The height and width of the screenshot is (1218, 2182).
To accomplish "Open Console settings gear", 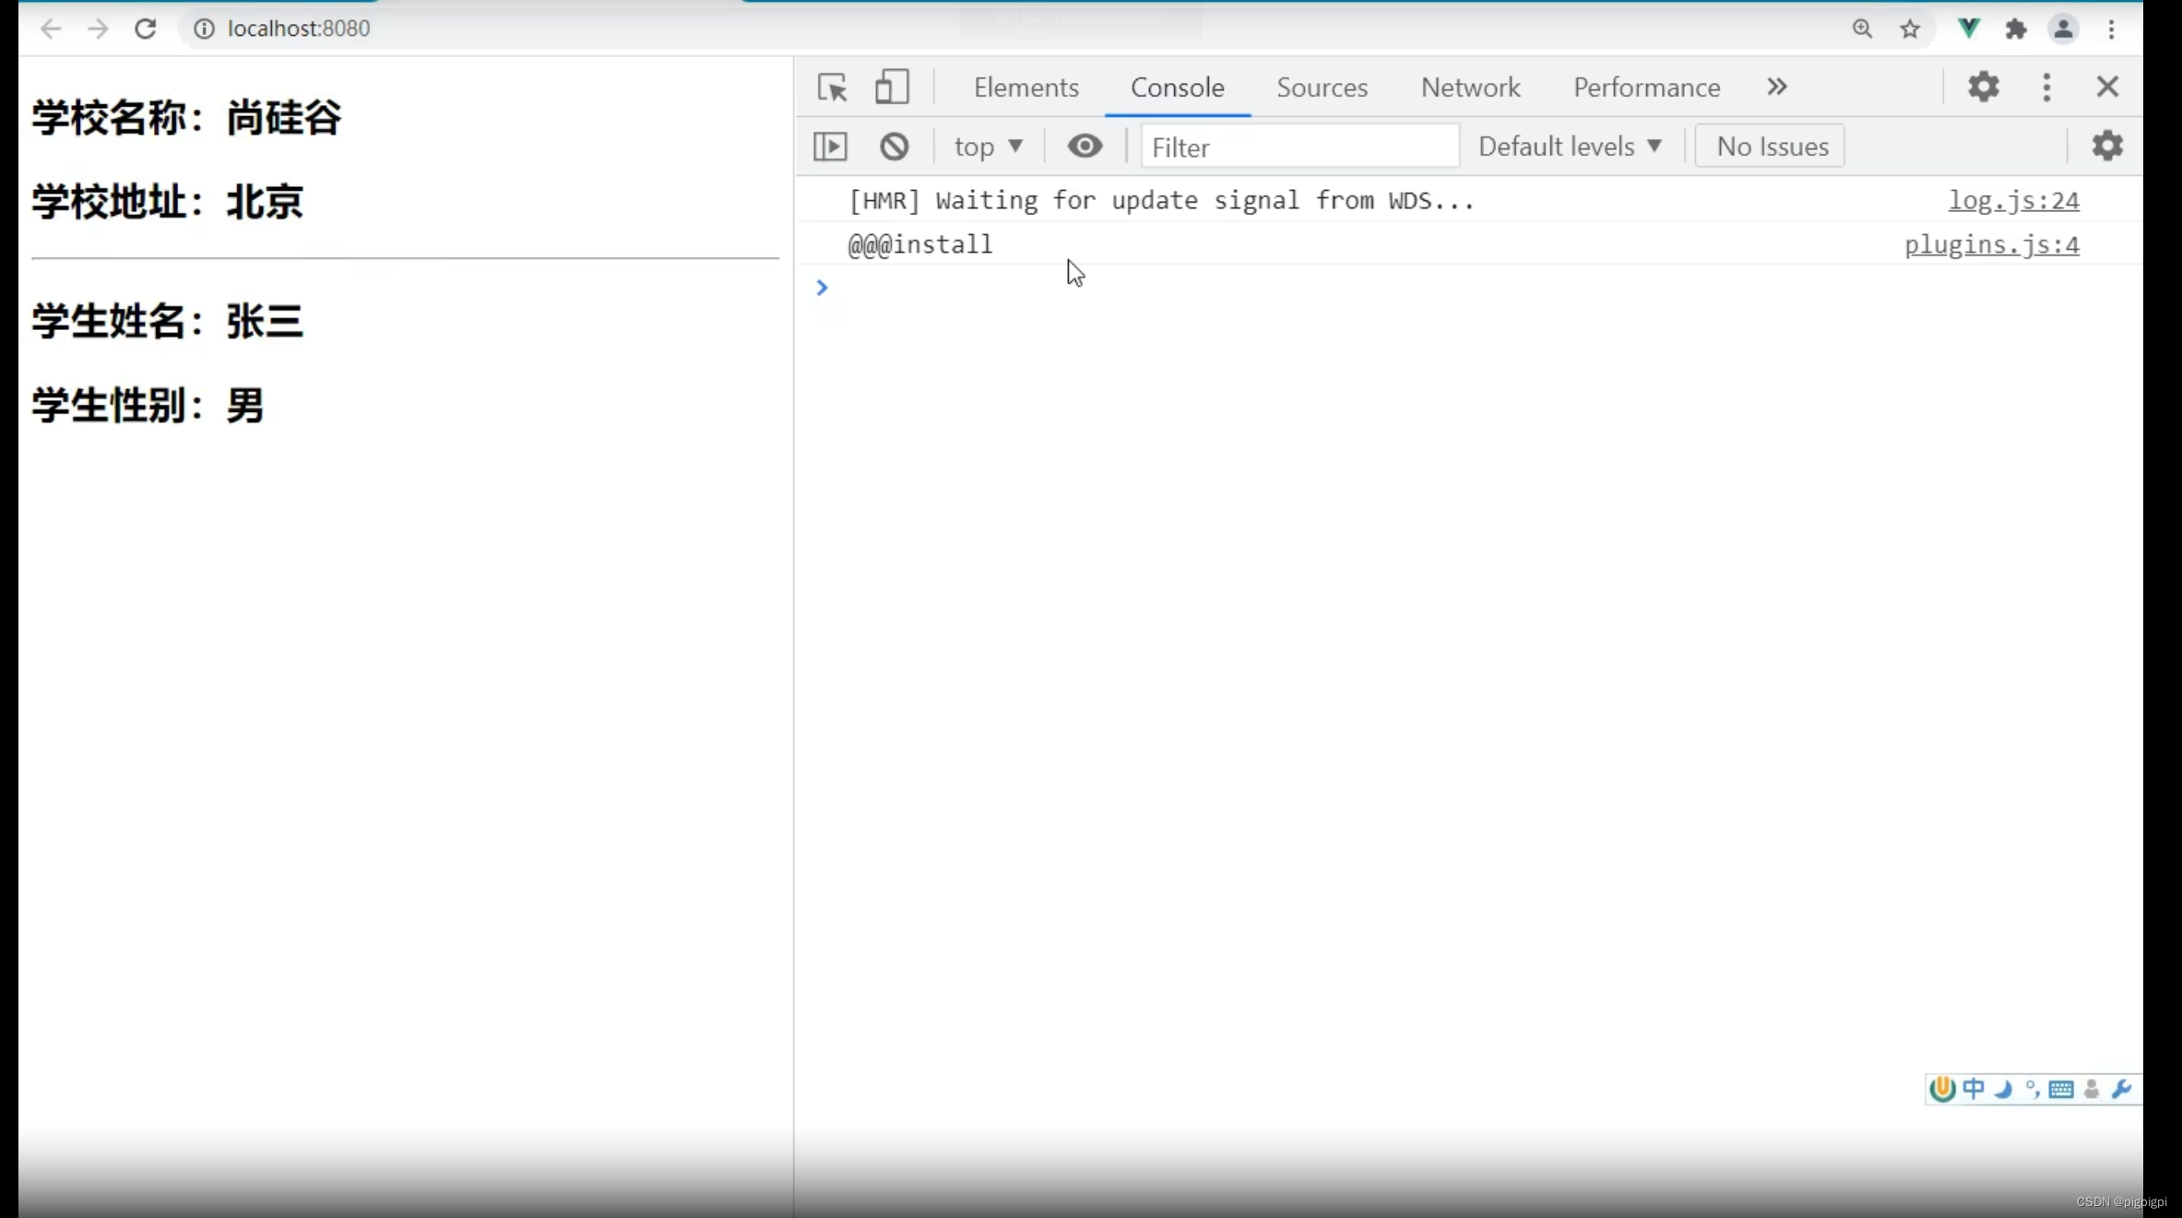I will click(x=2107, y=146).
